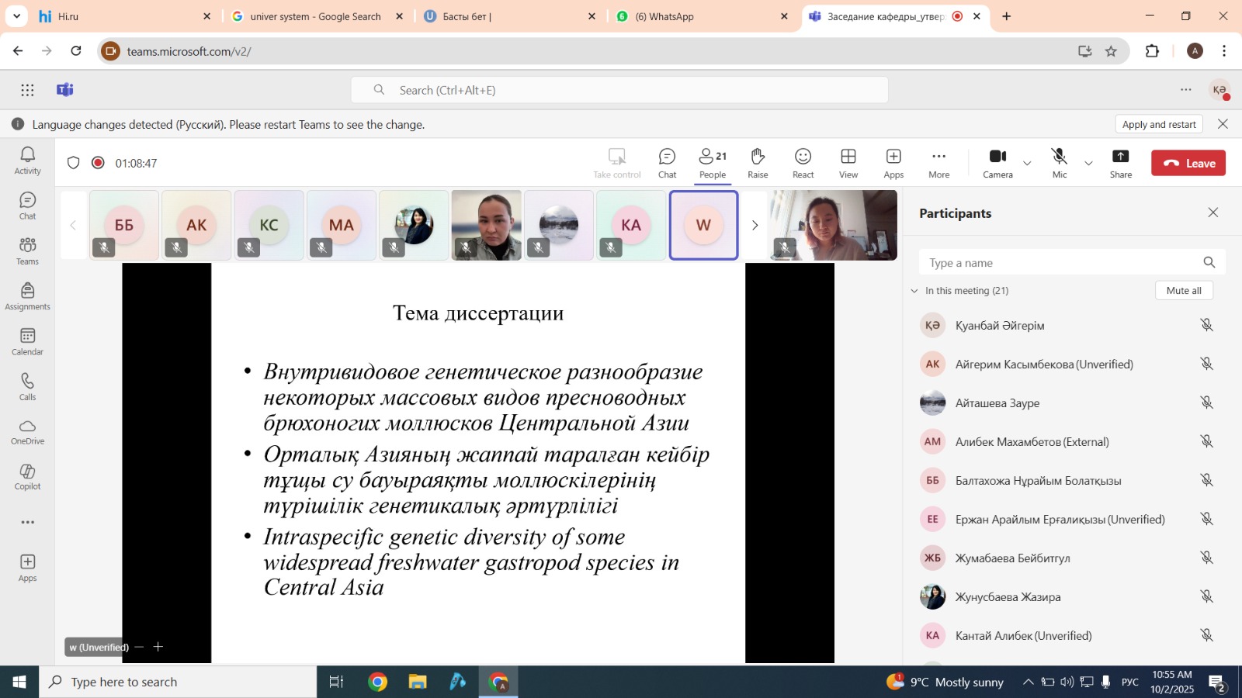The width and height of the screenshot is (1242, 698).
Task: Toggle the Mic mute button
Action: point(1059,163)
